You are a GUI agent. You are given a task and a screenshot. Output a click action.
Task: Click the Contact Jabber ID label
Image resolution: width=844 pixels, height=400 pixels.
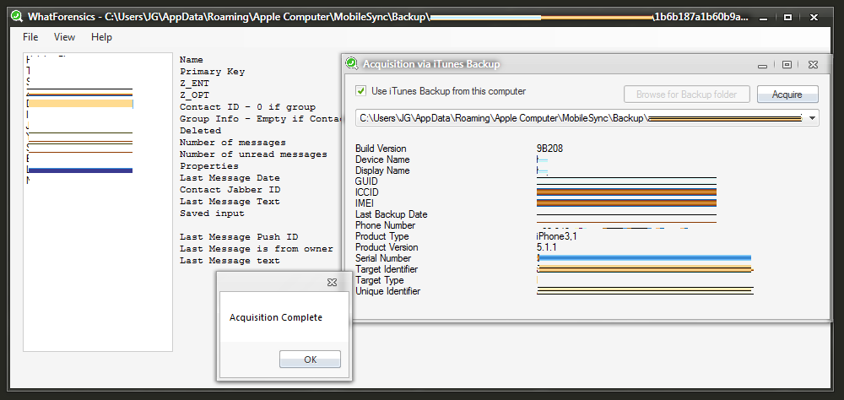click(230, 190)
